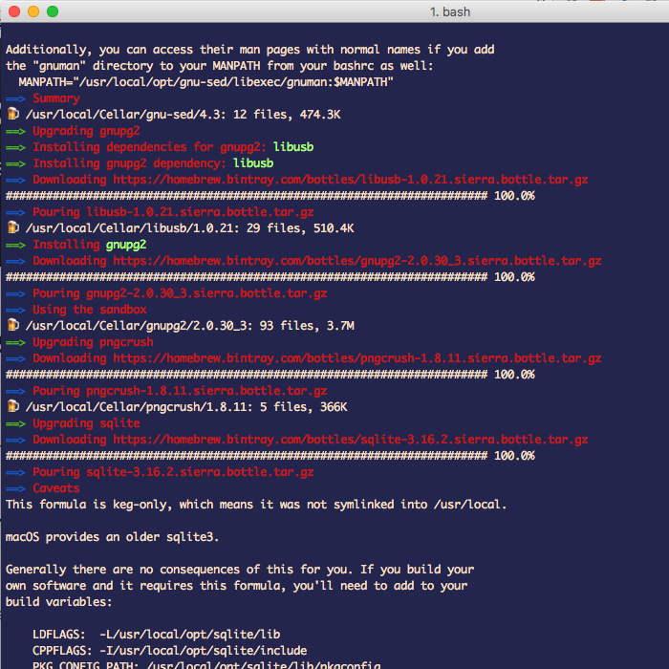Open the gnupg2-2.0.30_3 bottle download URL

(x=356, y=261)
